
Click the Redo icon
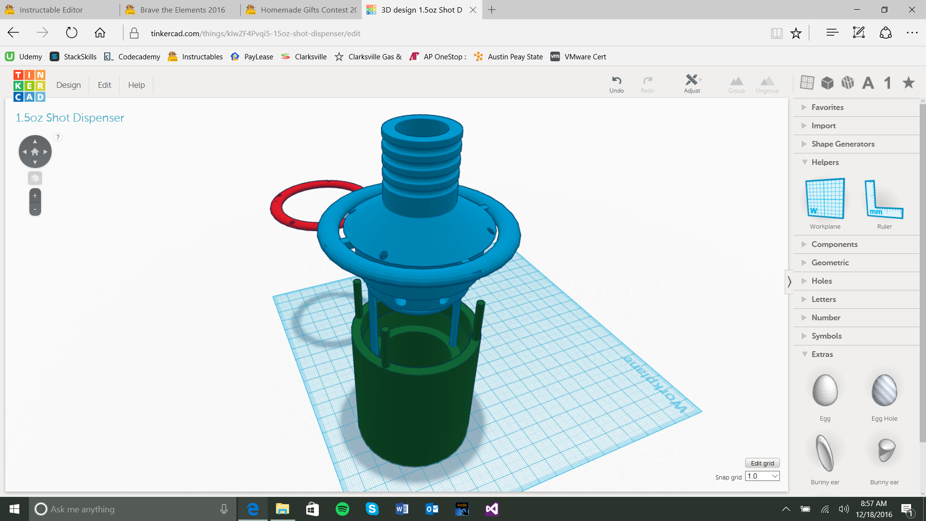pyautogui.click(x=647, y=84)
